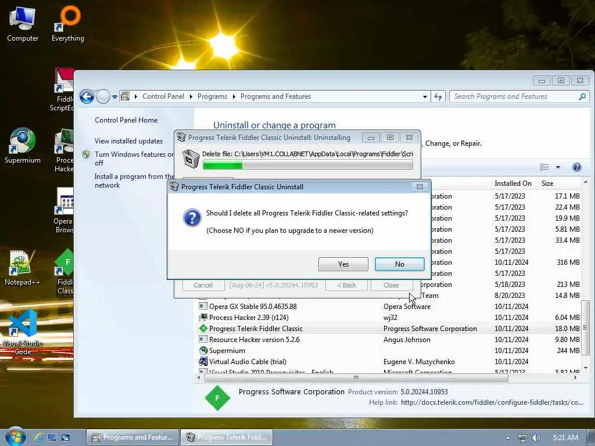Click the search magnifier icon

tap(582, 97)
